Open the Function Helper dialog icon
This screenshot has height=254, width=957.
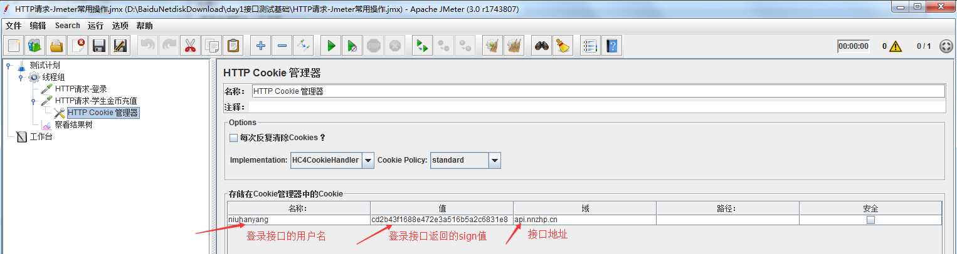click(x=591, y=46)
